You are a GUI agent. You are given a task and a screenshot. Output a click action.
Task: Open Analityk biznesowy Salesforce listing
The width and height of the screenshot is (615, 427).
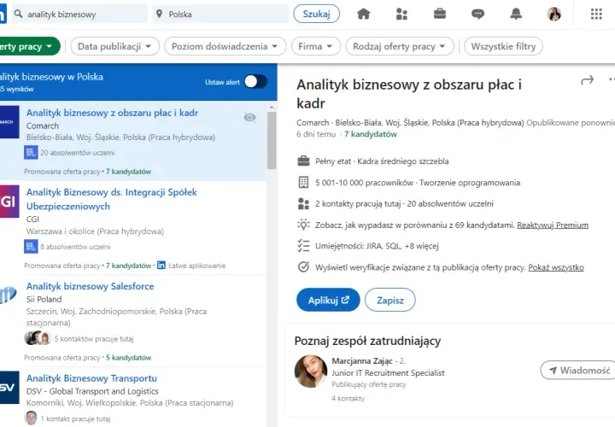click(90, 286)
